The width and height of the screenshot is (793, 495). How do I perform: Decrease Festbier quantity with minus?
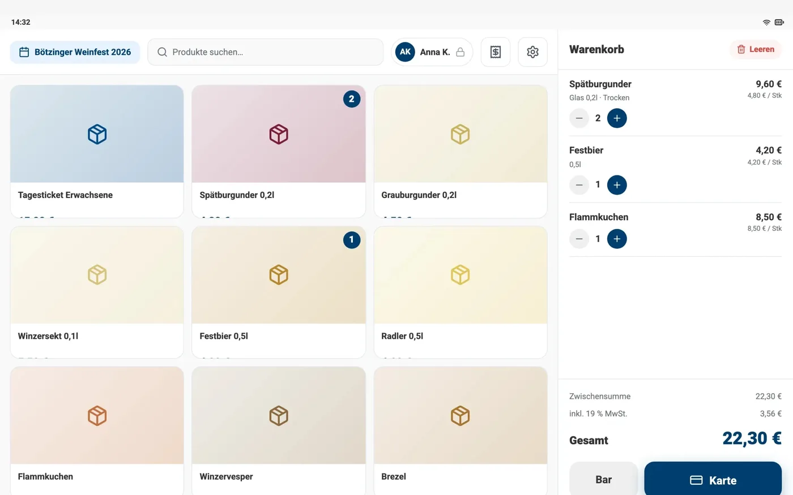click(x=579, y=185)
